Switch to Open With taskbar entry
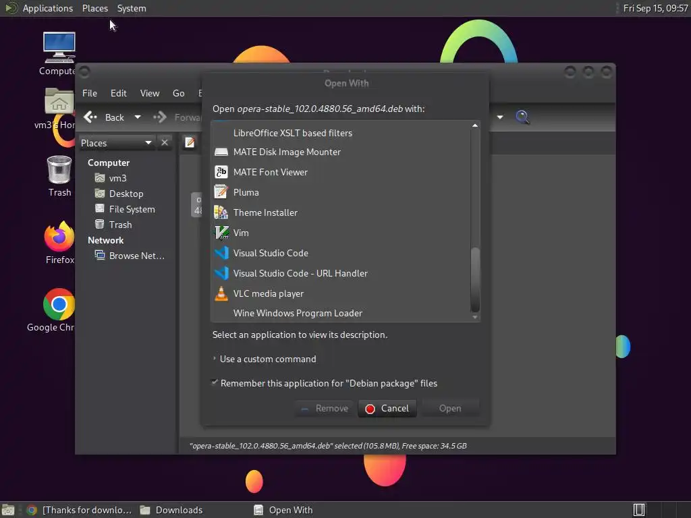 click(283, 510)
